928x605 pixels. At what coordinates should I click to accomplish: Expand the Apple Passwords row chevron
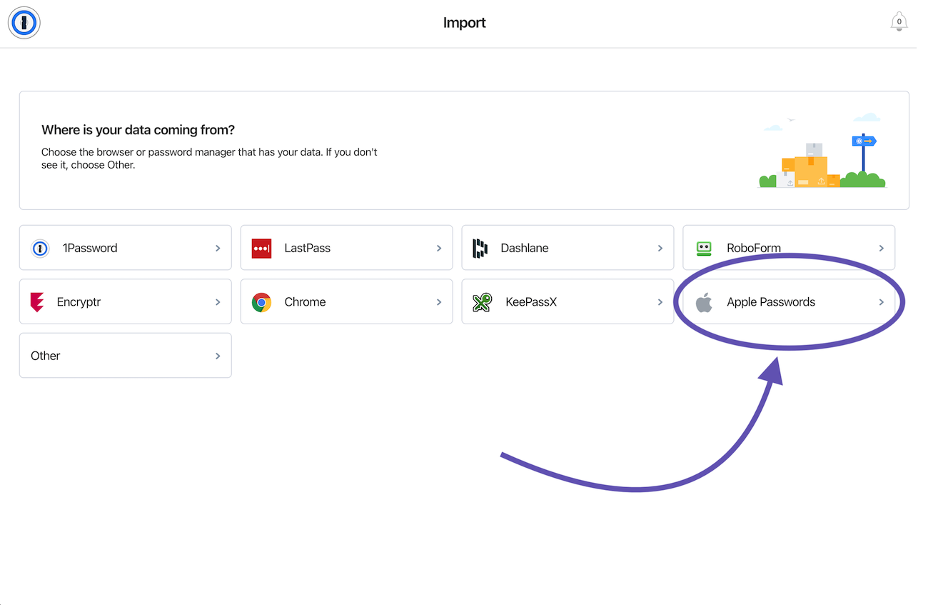point(882,301)
